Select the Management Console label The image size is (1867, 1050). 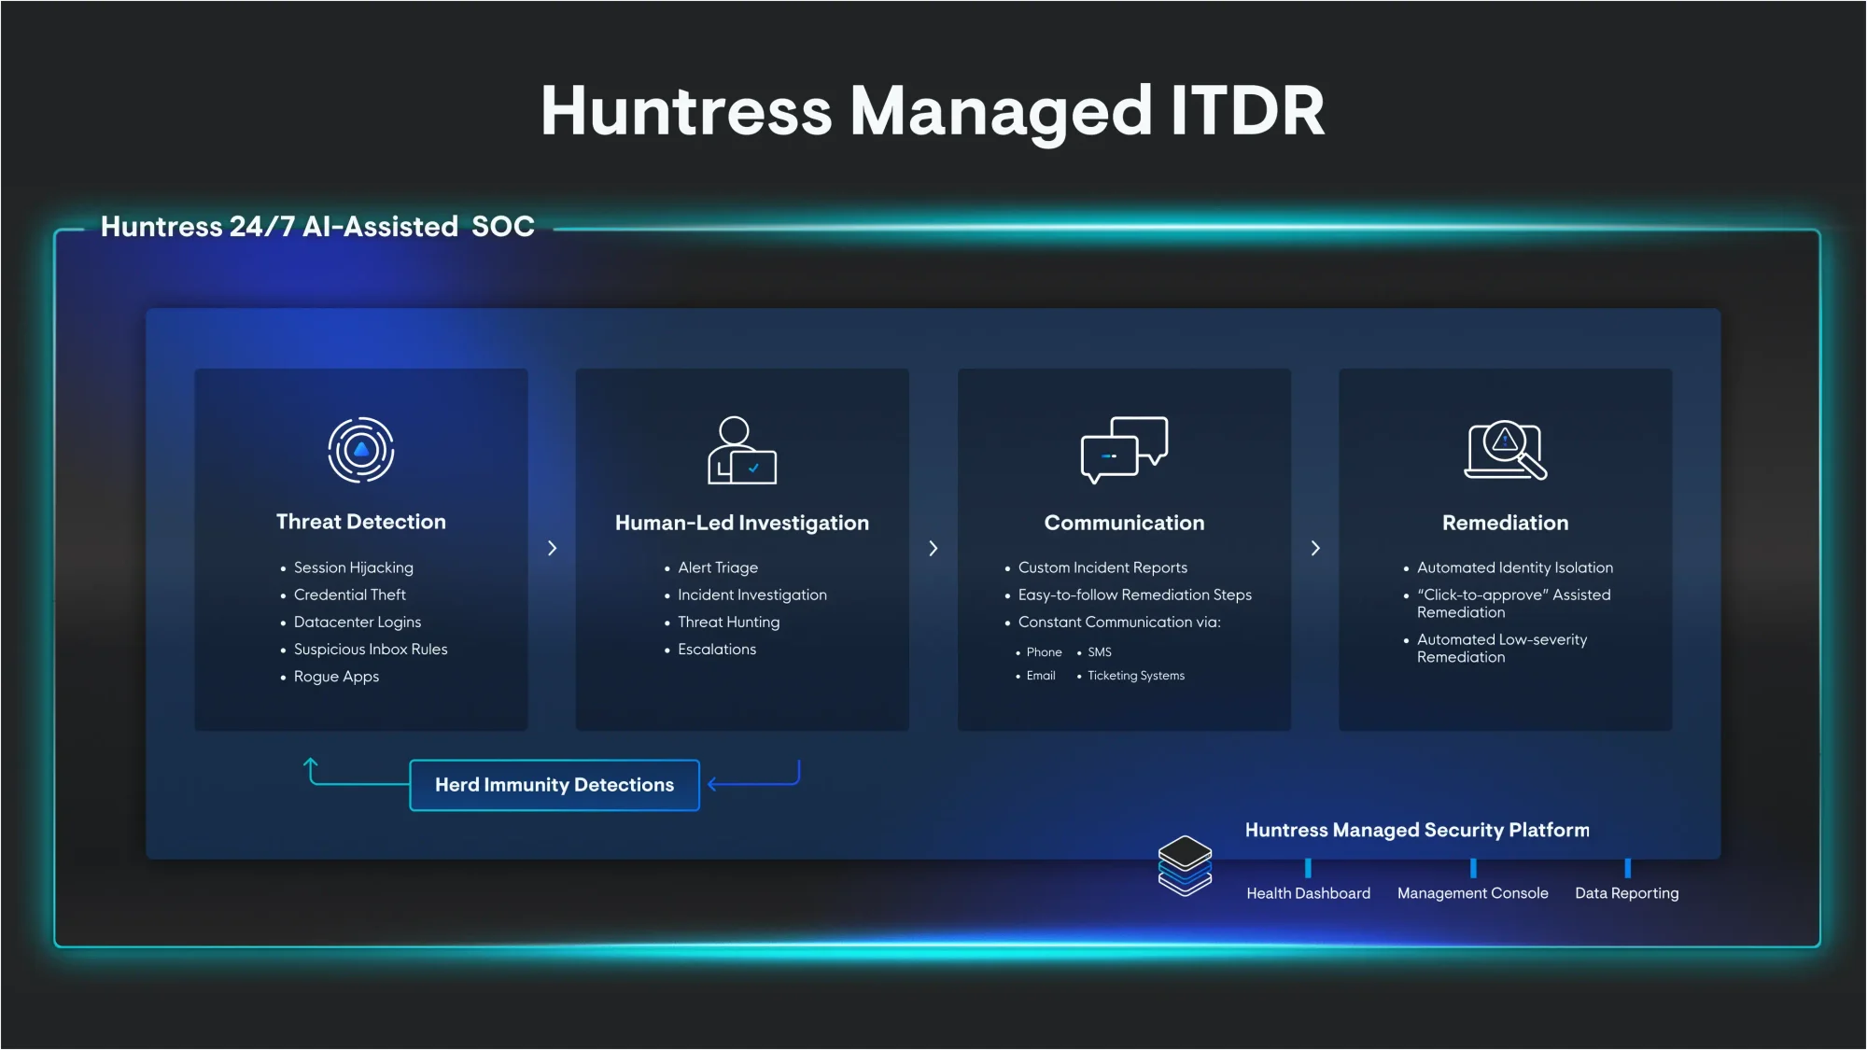pyautogui.click(x=1472, y=893)
